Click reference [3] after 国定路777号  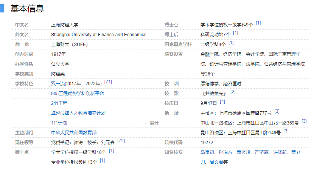coord(277,111)
